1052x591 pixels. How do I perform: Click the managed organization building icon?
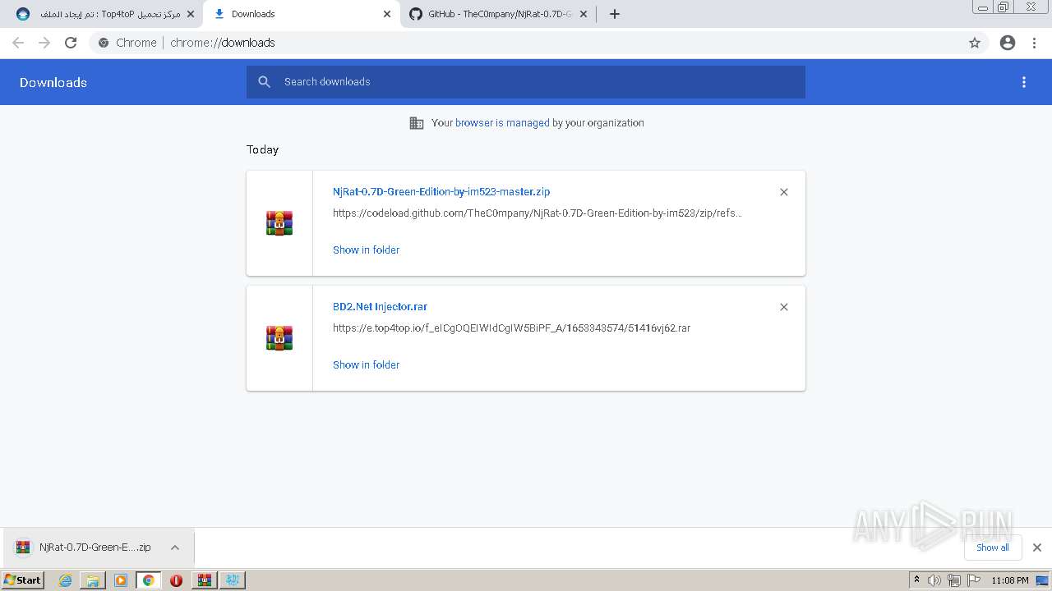417,123
